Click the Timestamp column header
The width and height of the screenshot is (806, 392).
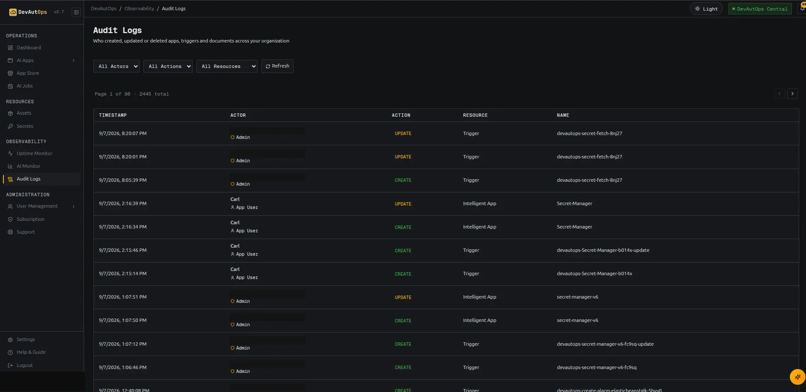pos(113,116)
